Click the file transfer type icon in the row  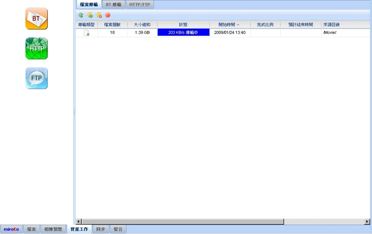(87, 33)
